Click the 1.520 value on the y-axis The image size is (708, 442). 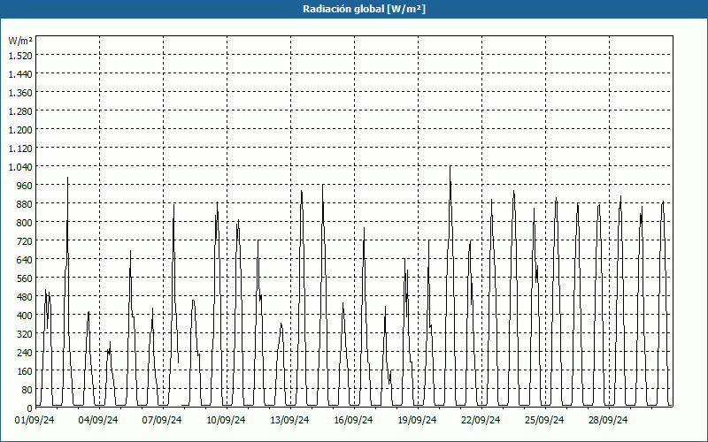point(20,56)
